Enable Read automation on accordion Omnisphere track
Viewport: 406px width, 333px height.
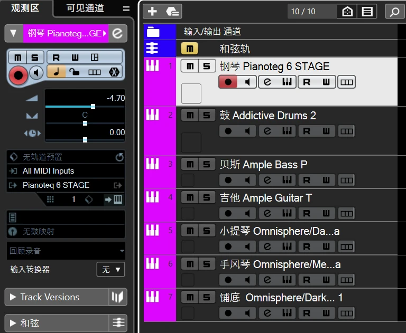[x=307, y=280]
